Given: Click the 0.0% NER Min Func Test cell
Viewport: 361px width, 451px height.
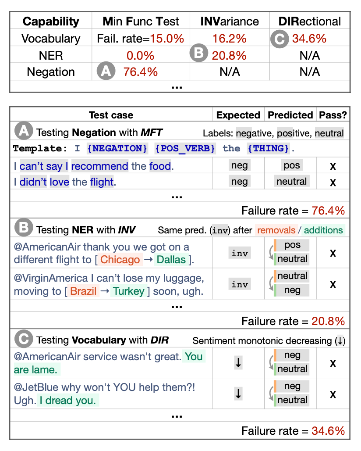Looking at the screenshot, I should tap(140, 56).
